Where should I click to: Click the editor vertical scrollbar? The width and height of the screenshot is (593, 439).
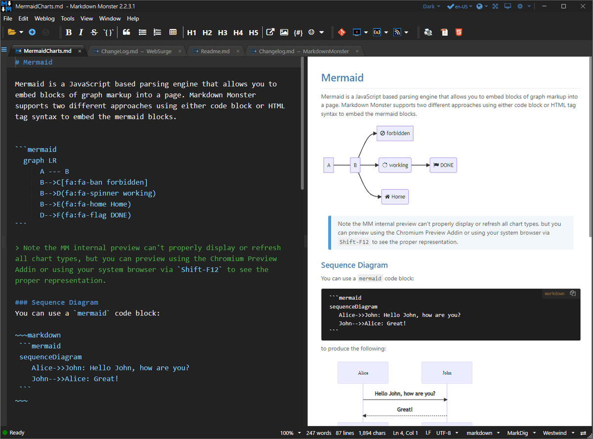click(302, 124)
